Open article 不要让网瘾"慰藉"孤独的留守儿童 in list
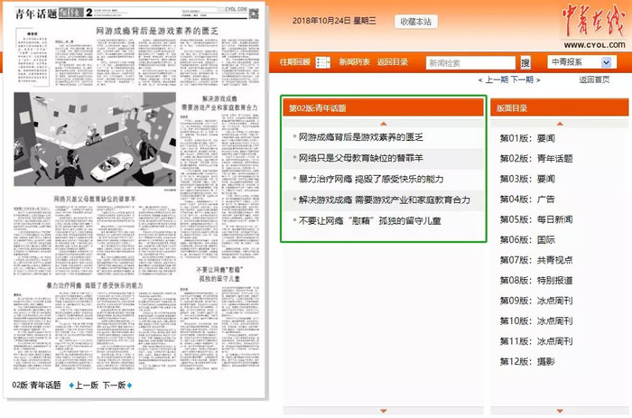This screenshot has width=632, height=418. pos(369,221)
